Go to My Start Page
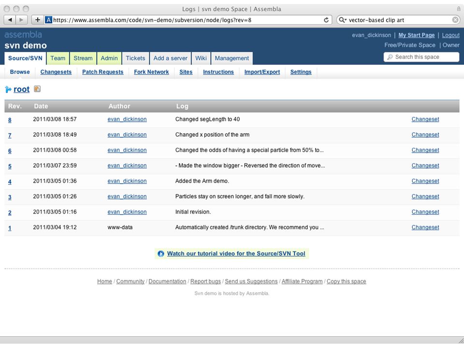The height and width of the screenshot is (348, 464). coord(416,35)
